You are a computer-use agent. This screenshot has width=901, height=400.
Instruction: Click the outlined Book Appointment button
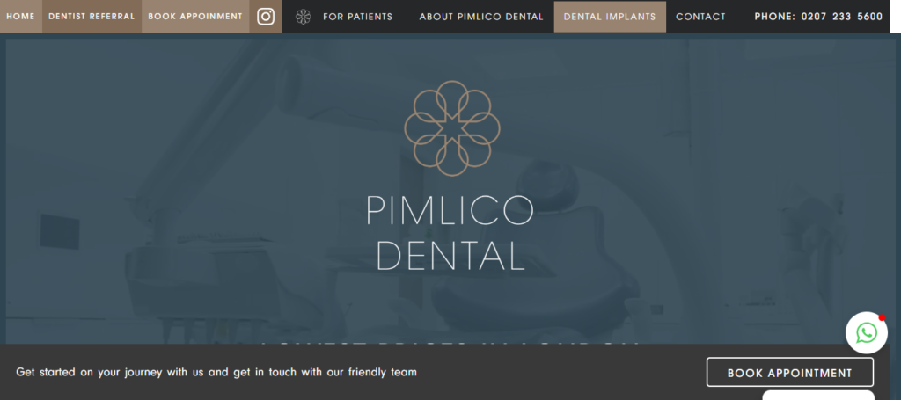tap(789, 373)
